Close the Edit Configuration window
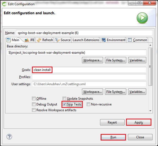158x146 pixels. click(150, 3)
